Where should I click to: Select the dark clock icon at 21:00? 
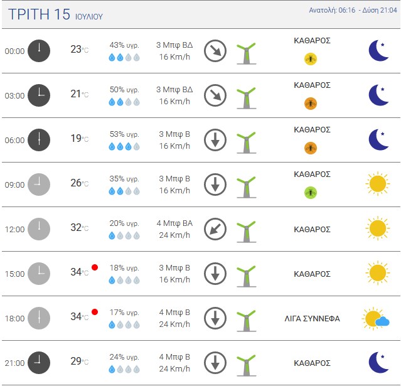click(x=39, y=363)
